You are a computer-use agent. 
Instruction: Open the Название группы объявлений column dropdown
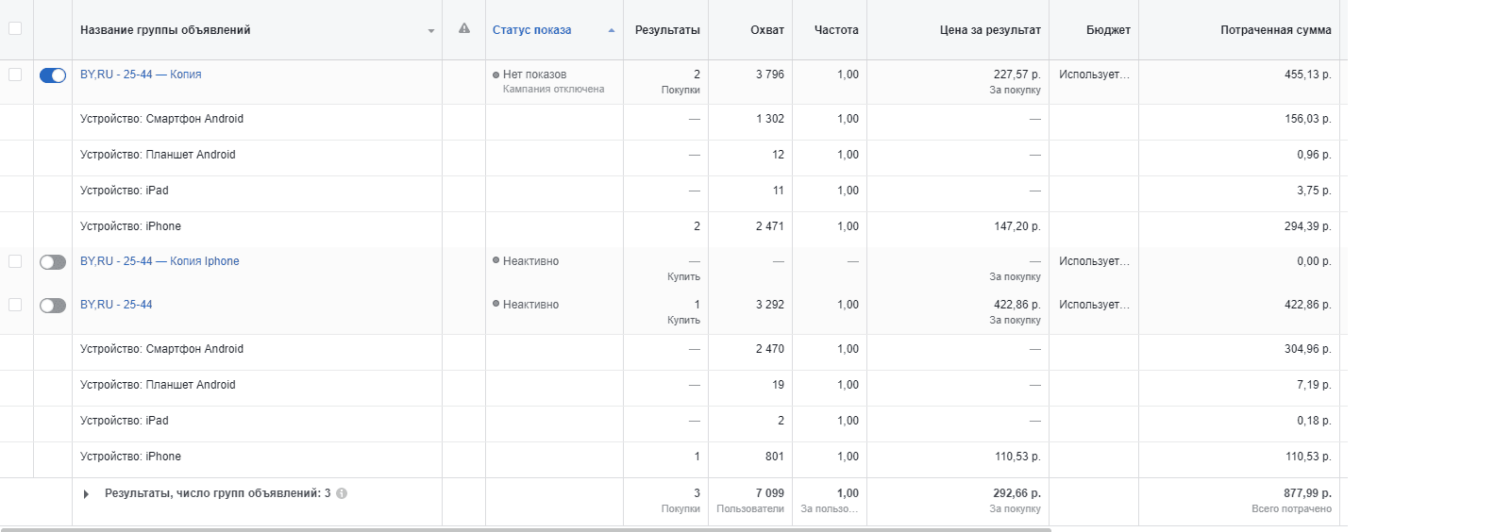431,31
